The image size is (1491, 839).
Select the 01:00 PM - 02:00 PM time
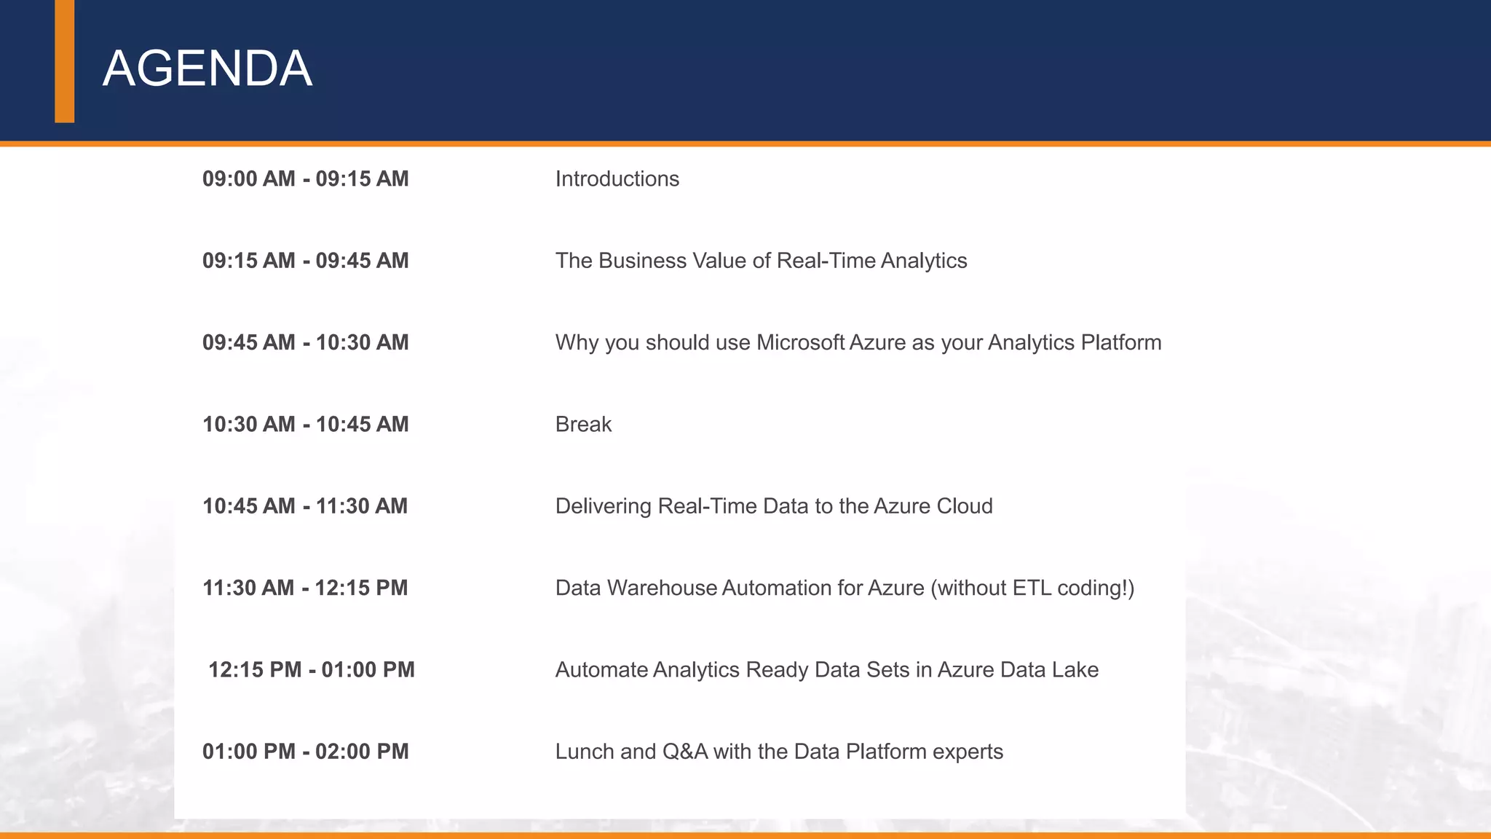tap(305, 752)
